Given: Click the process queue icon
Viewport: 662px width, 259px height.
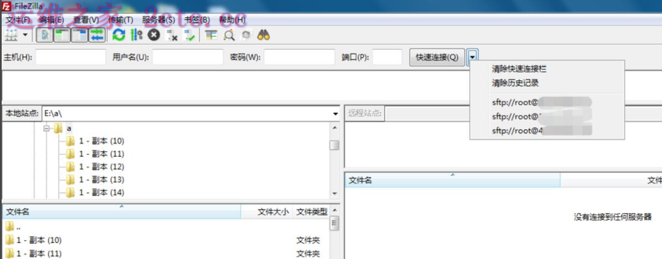Looking at the screenshot, I should [x=136, y=35].
